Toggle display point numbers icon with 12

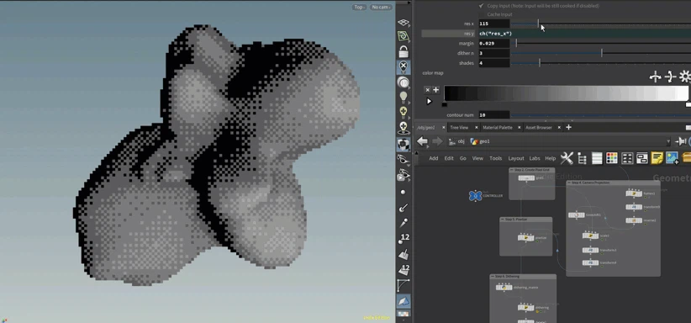404,239
